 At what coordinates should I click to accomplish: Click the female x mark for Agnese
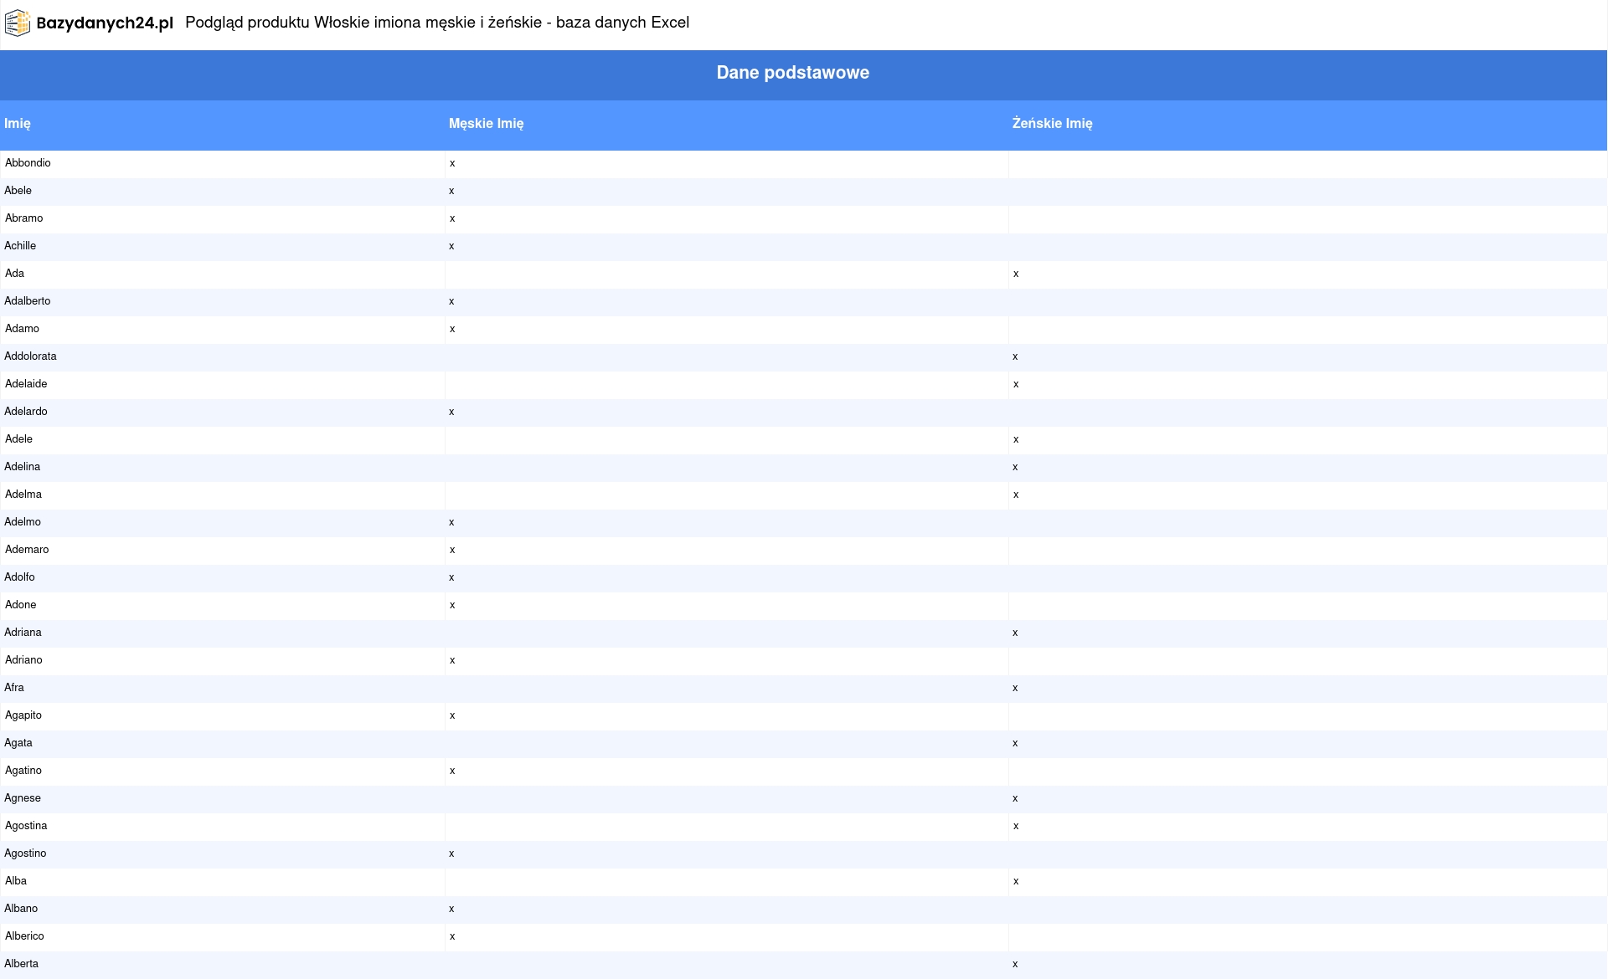coord(1015,798)
